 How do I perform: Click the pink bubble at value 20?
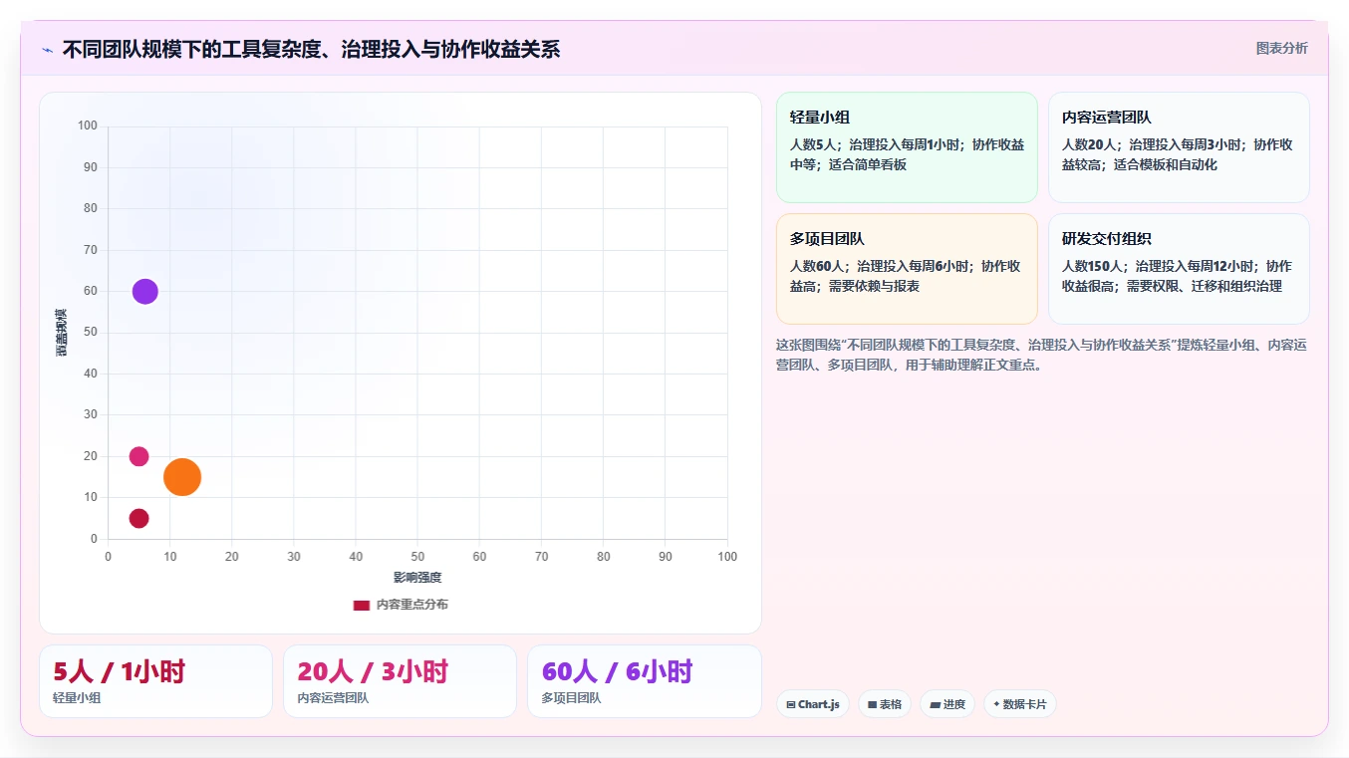click(138, 456)
